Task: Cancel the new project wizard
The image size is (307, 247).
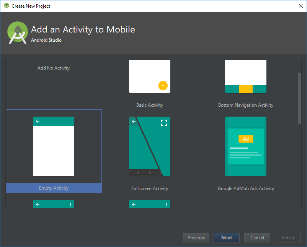Action: click(x=257, y=238)
